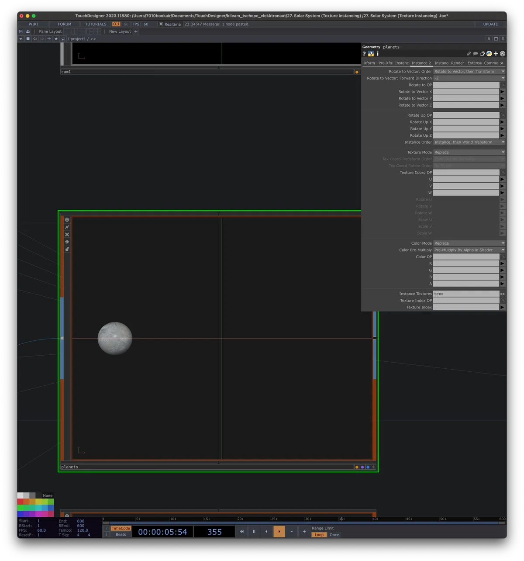Click the display arrow icon on planets node
The image size is (524, 561).
pos(67,227)
